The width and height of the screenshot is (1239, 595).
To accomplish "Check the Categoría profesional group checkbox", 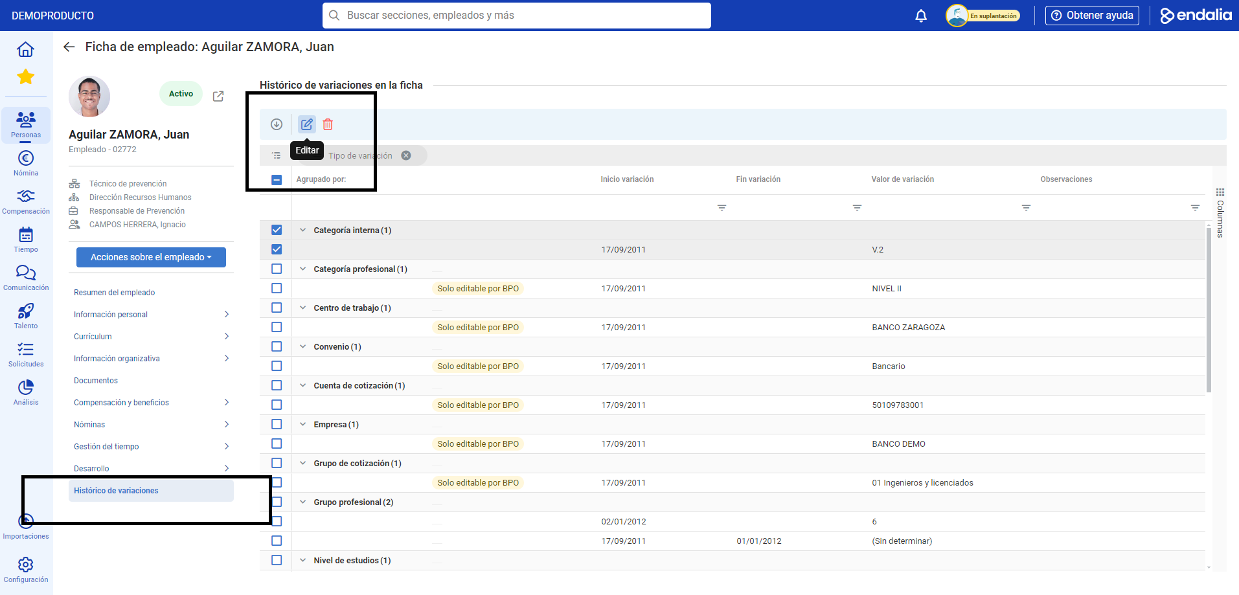I will click(x=277, y=269).
